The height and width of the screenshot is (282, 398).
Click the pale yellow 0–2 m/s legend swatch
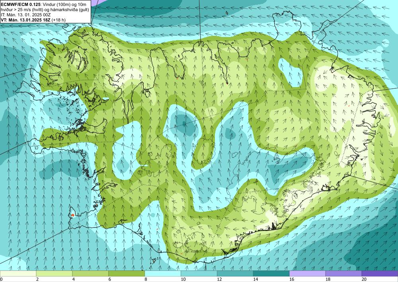coord(18,274)
